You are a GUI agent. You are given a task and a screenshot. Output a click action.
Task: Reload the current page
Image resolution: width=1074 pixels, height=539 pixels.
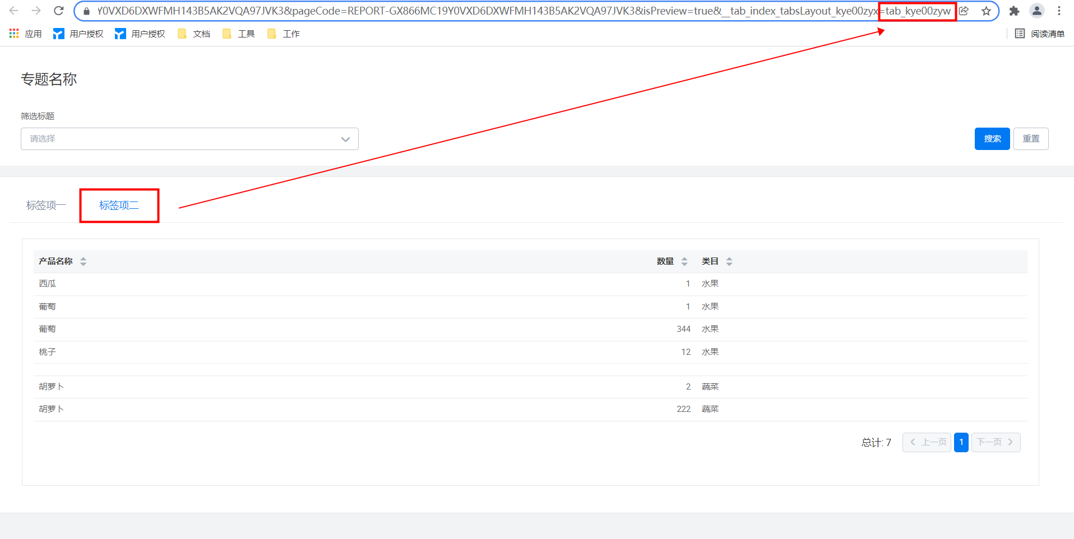pos(59,11)
